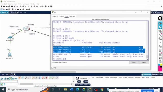The width and height of the screenshot is (163, 92).
Task: Open the Extensions menu
Action: [x=26, y=4]
